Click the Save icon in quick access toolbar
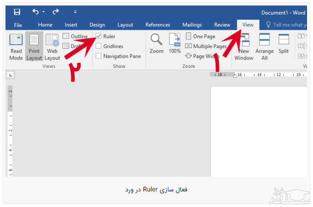The width and height of the screenshot is (313, 207). [17, 12]
